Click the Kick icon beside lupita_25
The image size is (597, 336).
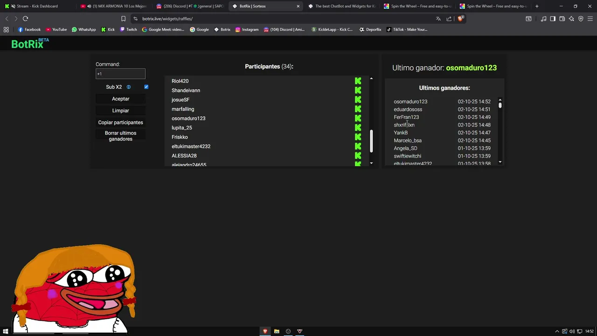point(358,128)
